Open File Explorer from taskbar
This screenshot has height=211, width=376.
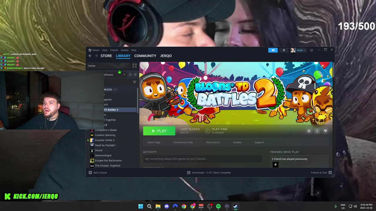158,206
